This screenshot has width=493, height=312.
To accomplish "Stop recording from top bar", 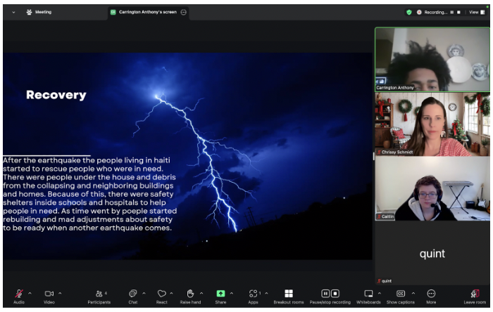I will coord(458,12).
